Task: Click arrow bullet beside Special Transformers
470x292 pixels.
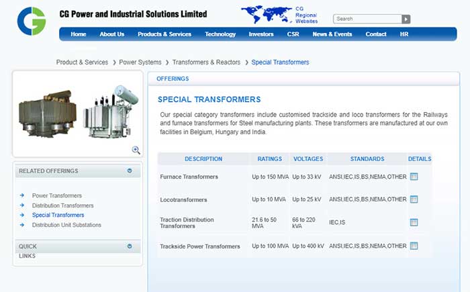Action: tap(22, 215)
